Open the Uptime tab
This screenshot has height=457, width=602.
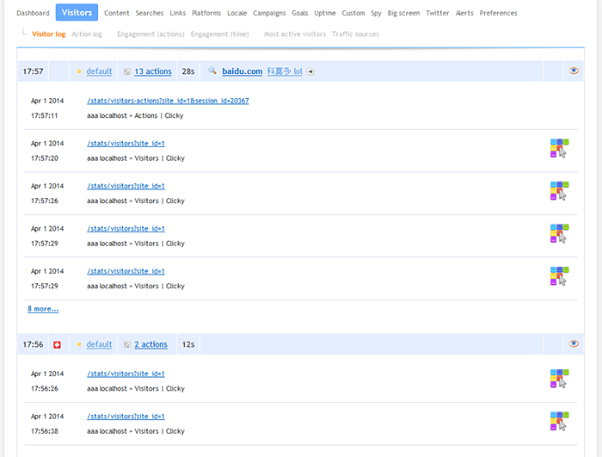coord(325,13)
